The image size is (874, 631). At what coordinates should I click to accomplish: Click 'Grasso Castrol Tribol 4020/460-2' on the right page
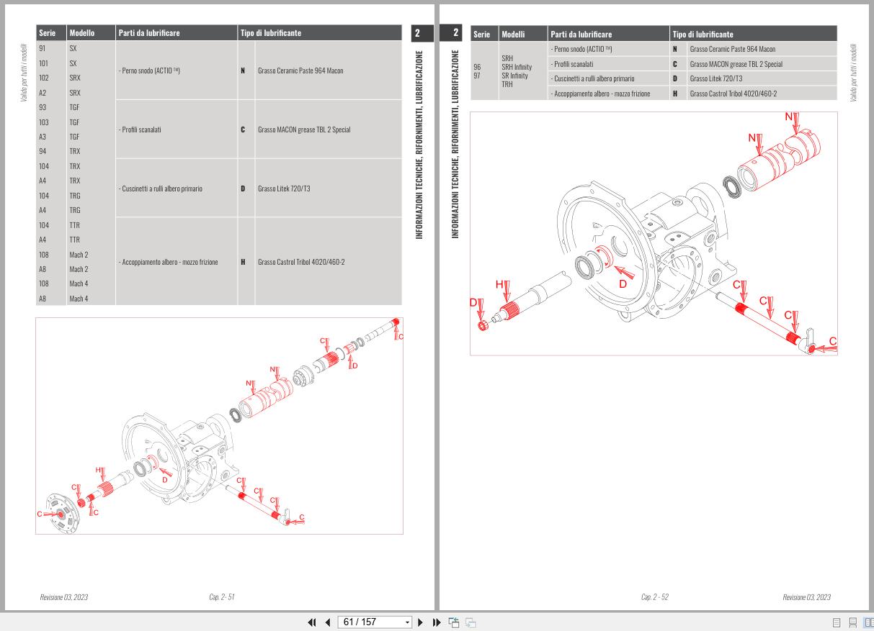click(733, 94)
